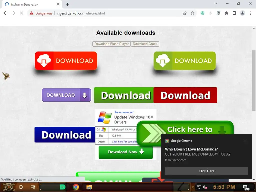Open the 'Click here for complete' details link
The height and width of the screenshot is (192, 256).
(x=124, y=141)
